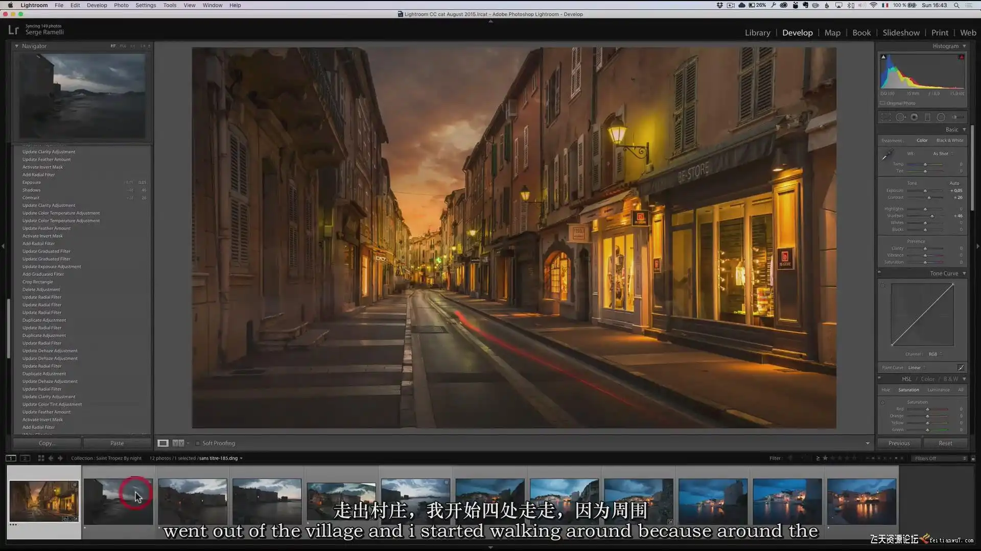This screenshot has height=551, width=981.
Task: Enable the Soft Proofing checkbox
Action: pos(197,443)
